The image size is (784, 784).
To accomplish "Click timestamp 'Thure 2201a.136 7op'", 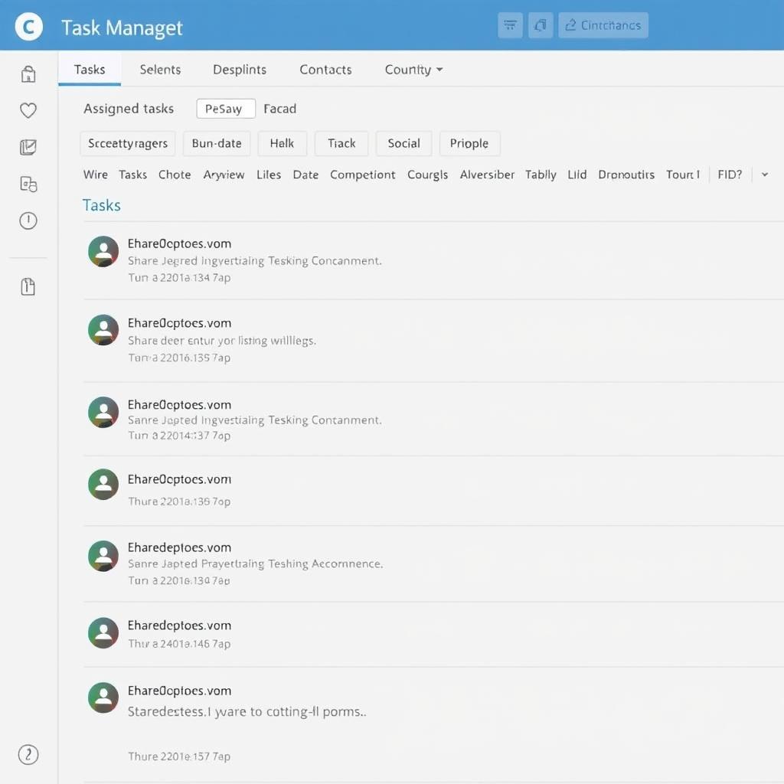I will 179,501.
